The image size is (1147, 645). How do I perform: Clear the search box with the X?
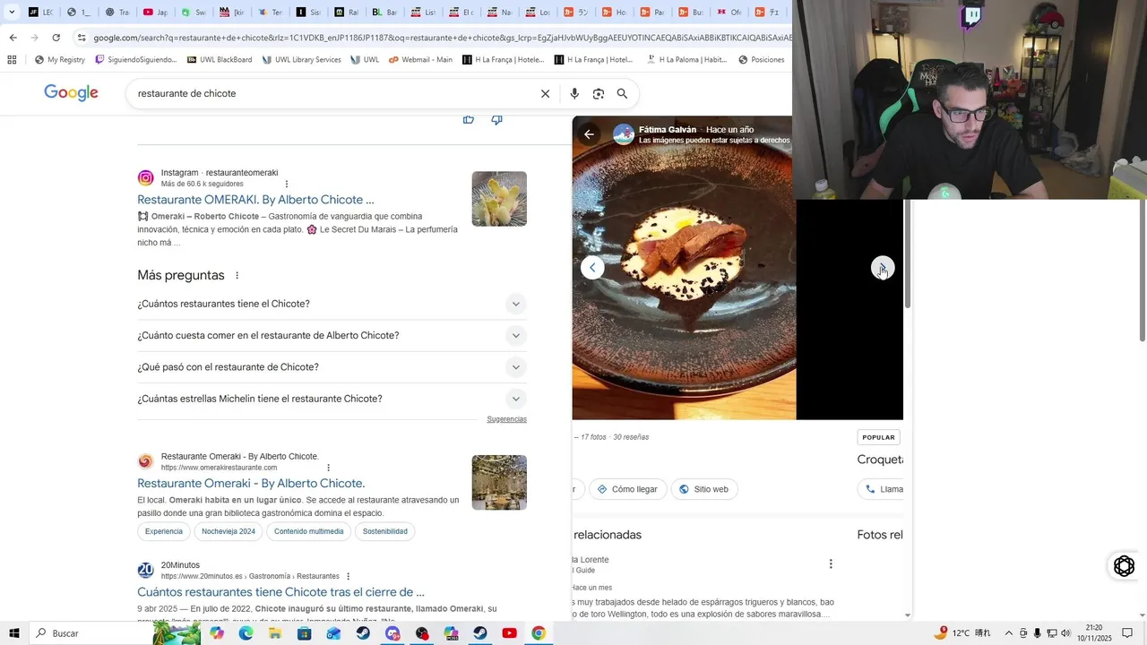545,93
